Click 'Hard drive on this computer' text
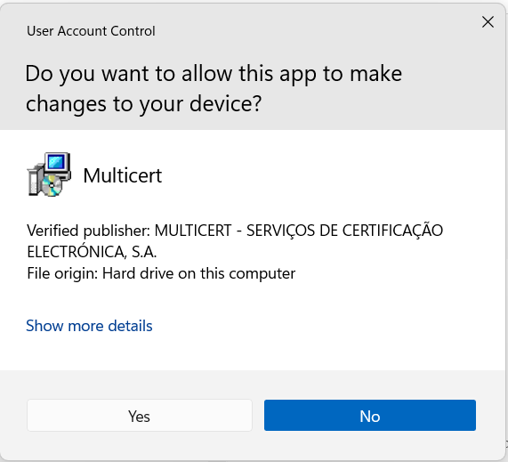Viewport: 508px width, 462px height. [199, 273]
